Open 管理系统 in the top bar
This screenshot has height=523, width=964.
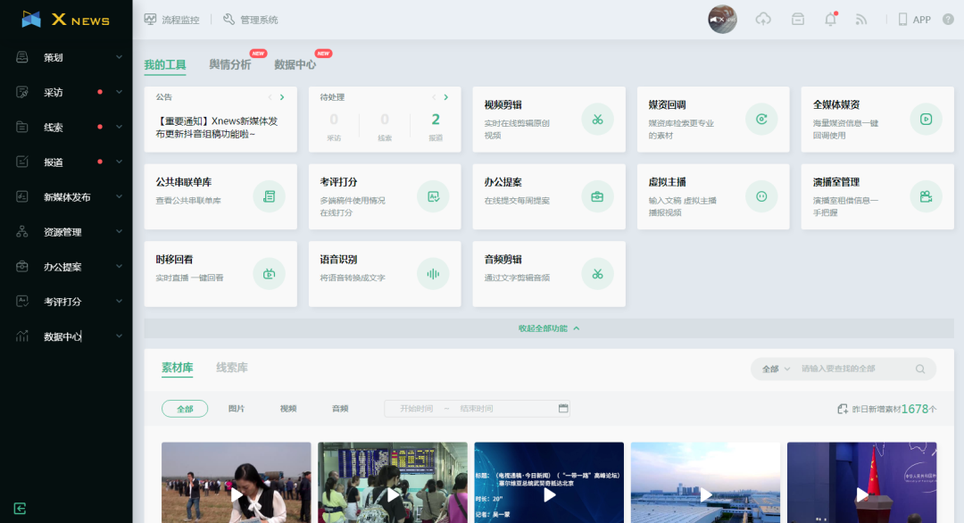pos(250,20)
